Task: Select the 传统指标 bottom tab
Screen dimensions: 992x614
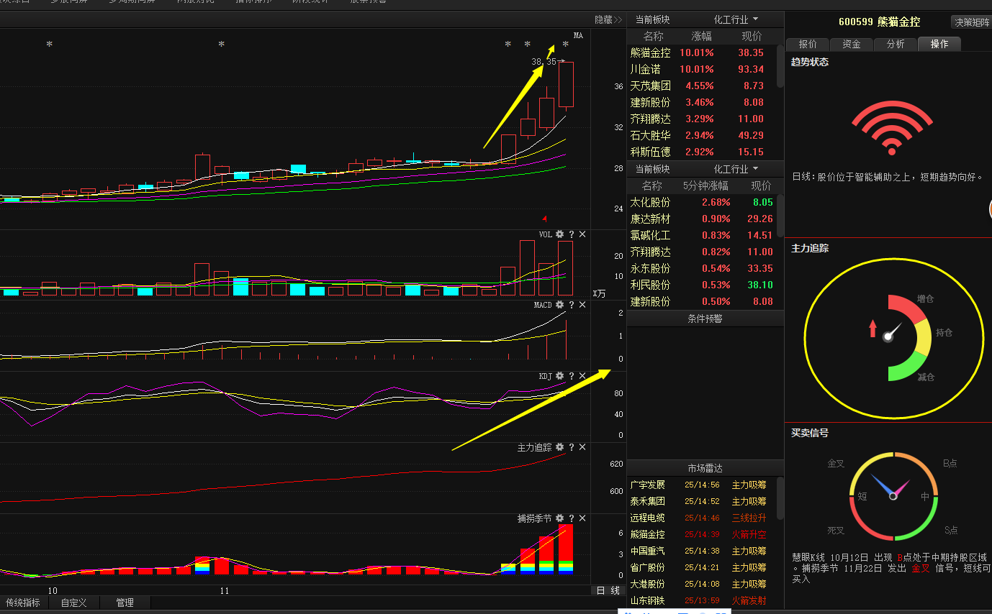Action: click(23, 602)
